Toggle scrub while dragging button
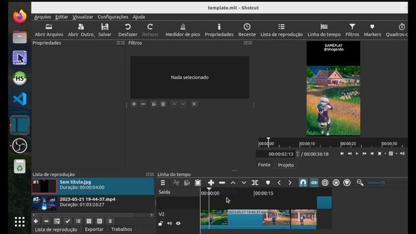Screen dimensions: 416x234 [314, 183]
